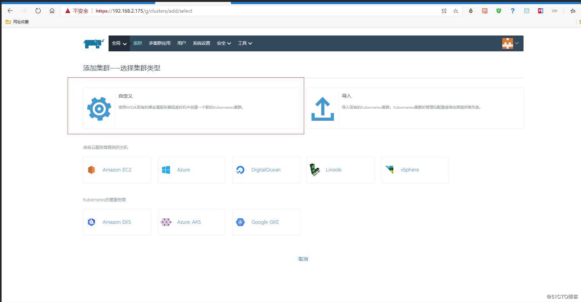Viewport: 581px width, 302px height.
Task: Click the vSphere logo icon
Action: click(x=389, y=170)
